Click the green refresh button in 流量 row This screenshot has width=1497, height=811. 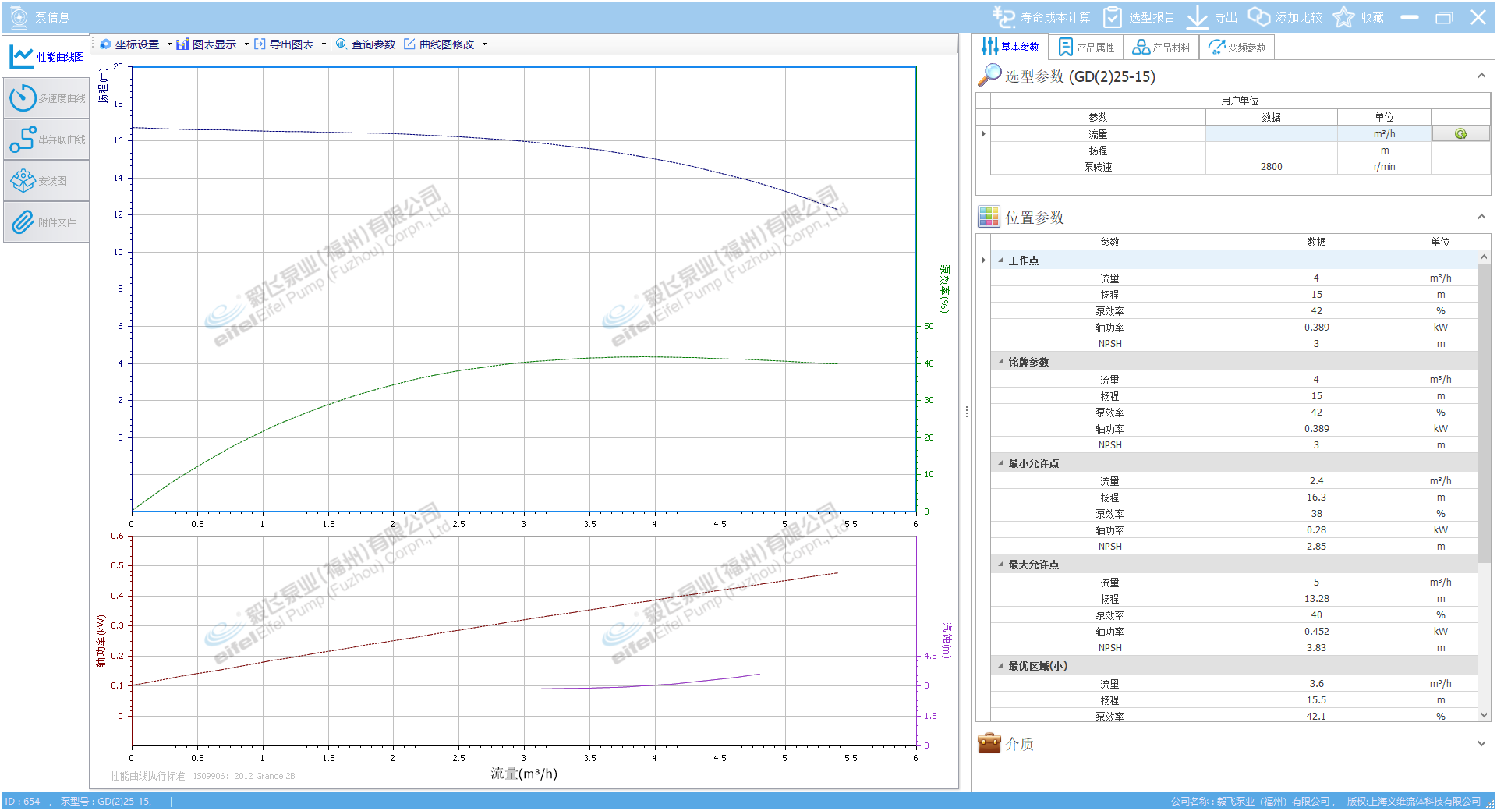click(1460, 134)
